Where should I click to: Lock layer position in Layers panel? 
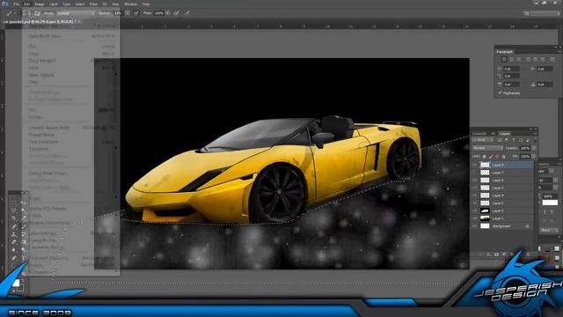click(x=497, y=157)
